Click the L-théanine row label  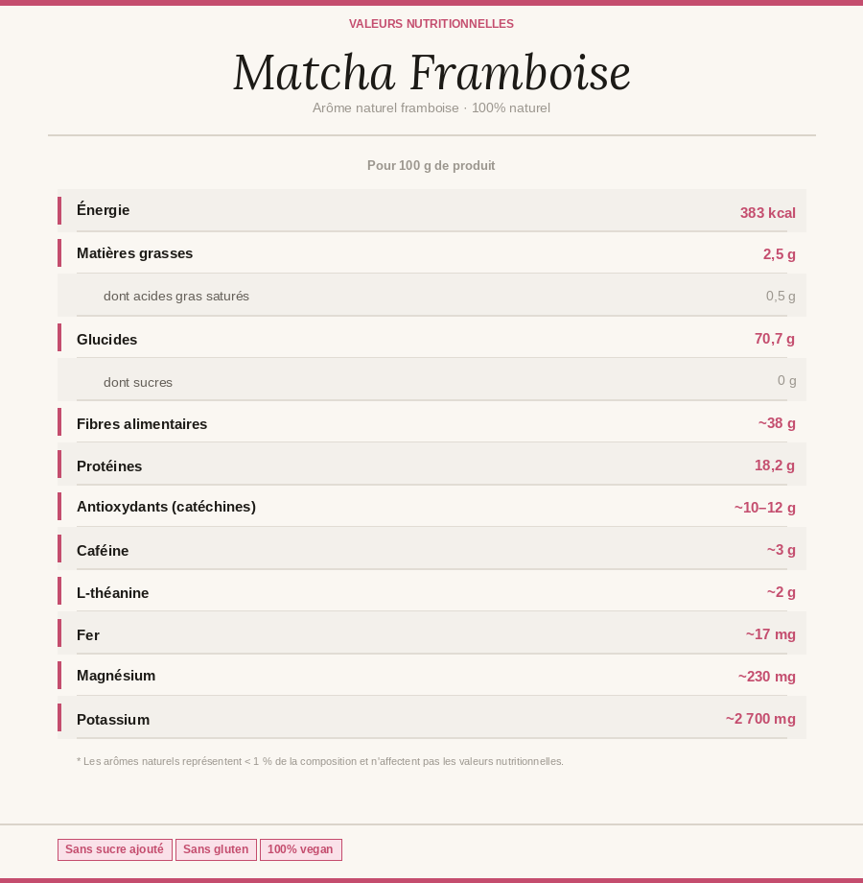tap(113, 593)
